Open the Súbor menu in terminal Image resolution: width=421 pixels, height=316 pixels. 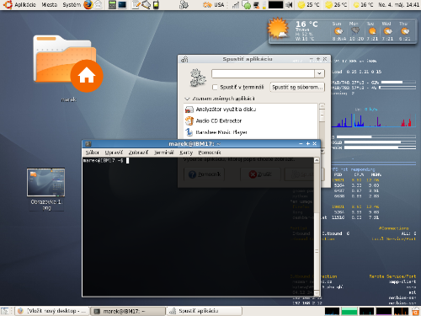(x=92, y=153)
